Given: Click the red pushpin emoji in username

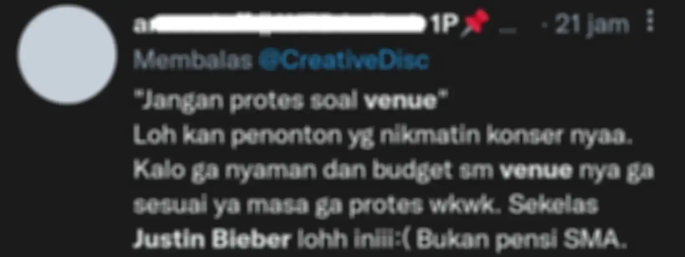Looking at the screenshot, I should [x=474, y=23].
